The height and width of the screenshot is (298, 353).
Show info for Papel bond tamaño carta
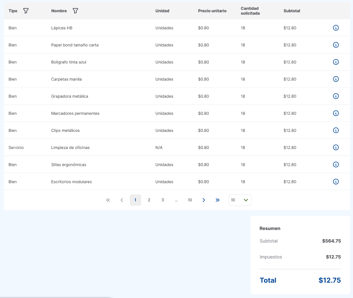pyautogui.click(x=335, y=45)
